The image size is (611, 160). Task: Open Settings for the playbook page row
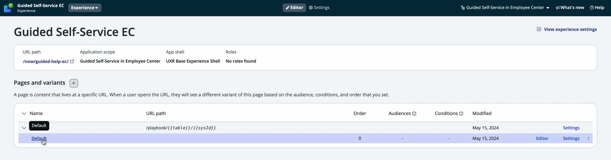pyautogui.click(x=571, y=128)
